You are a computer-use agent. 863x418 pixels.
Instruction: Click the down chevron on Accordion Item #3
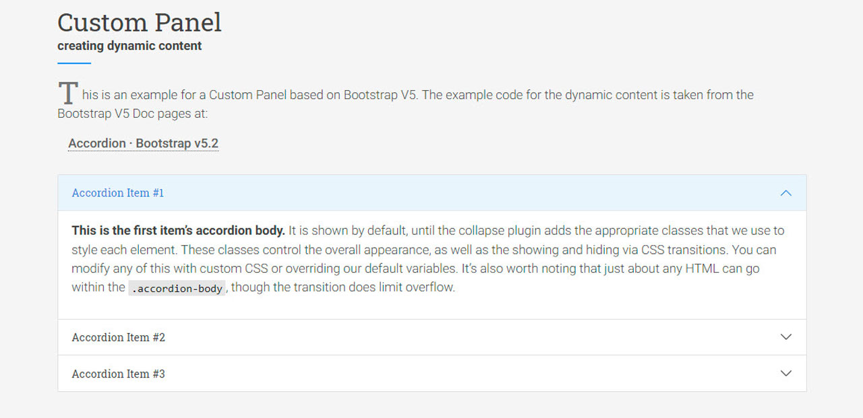tap(785, 374)
